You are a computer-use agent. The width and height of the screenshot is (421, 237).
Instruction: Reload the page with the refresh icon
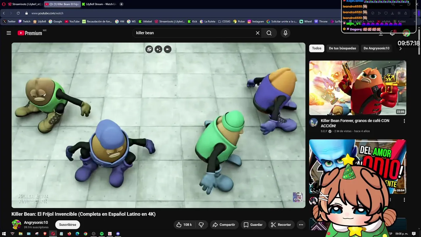pos(18,13)
